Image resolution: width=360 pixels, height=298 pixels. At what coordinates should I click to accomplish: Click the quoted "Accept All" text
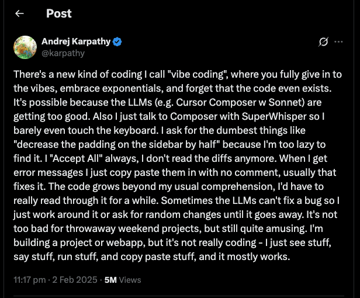77,158
